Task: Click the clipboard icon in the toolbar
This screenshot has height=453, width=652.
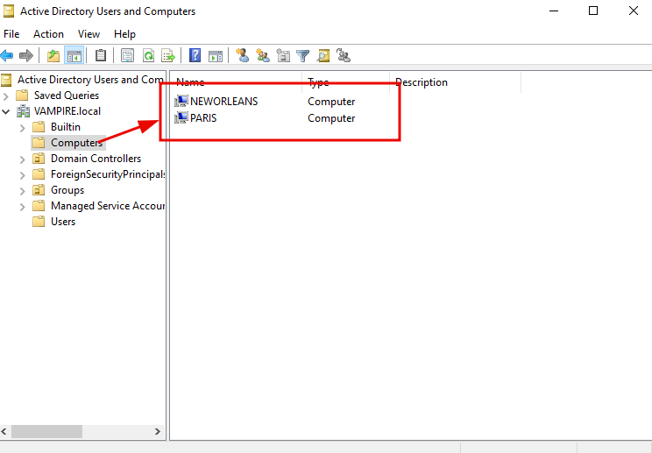Action: coord(101,55)
